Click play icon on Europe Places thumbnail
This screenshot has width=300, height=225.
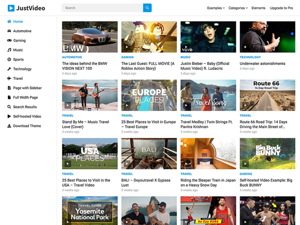[127, 105]
